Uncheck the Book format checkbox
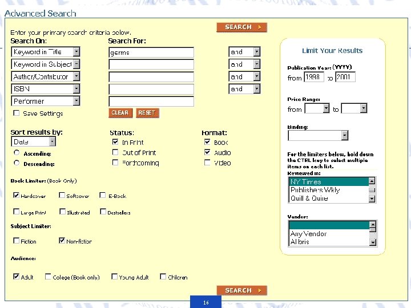 pos(207,141)
